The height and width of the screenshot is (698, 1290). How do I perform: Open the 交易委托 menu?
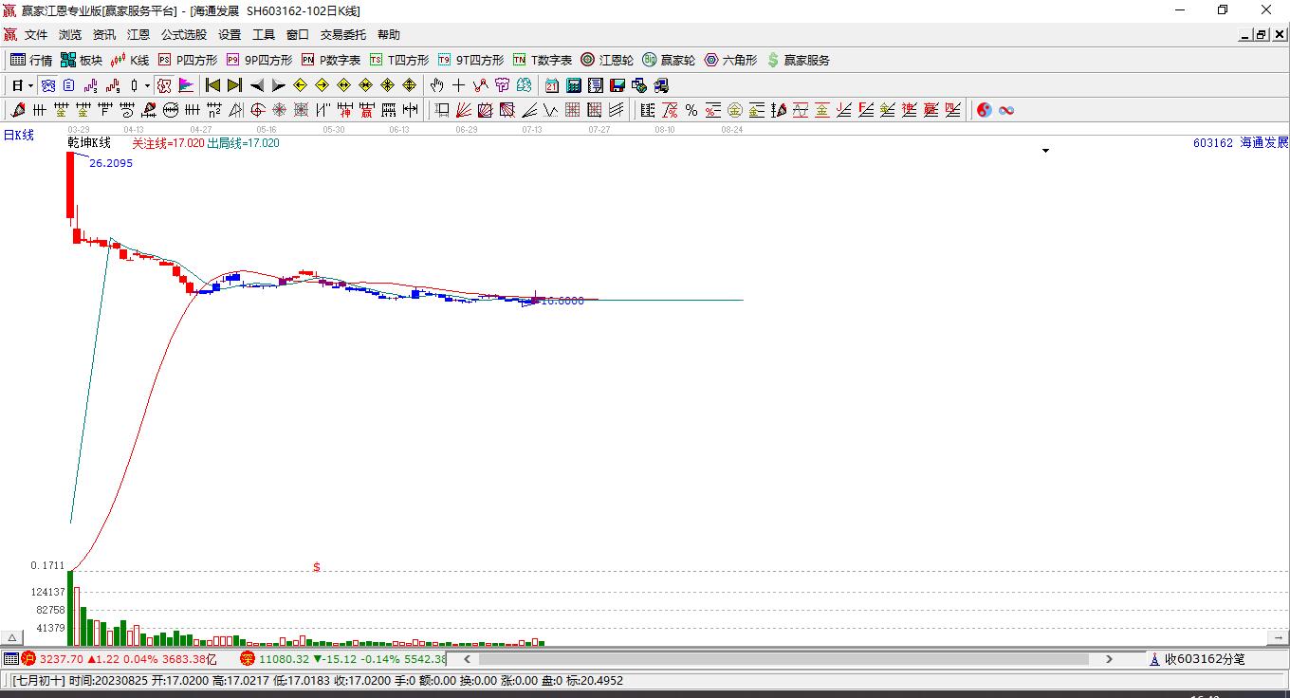coord(343,35)
